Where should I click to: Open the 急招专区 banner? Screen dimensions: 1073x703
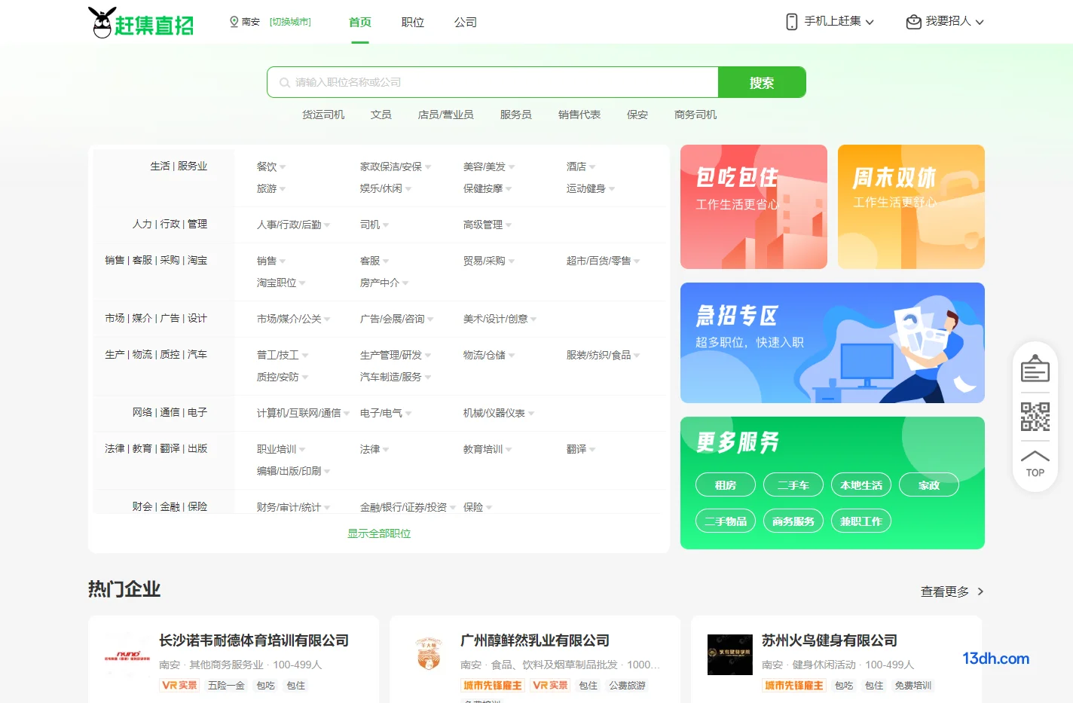(833, 343)
